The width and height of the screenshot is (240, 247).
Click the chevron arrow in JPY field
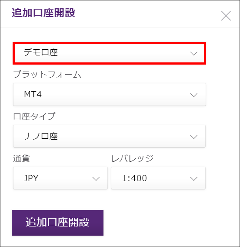click(96, 178)
